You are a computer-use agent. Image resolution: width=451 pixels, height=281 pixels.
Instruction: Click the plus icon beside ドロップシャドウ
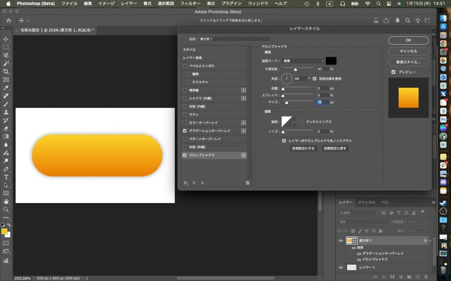(x=244, y=155)
